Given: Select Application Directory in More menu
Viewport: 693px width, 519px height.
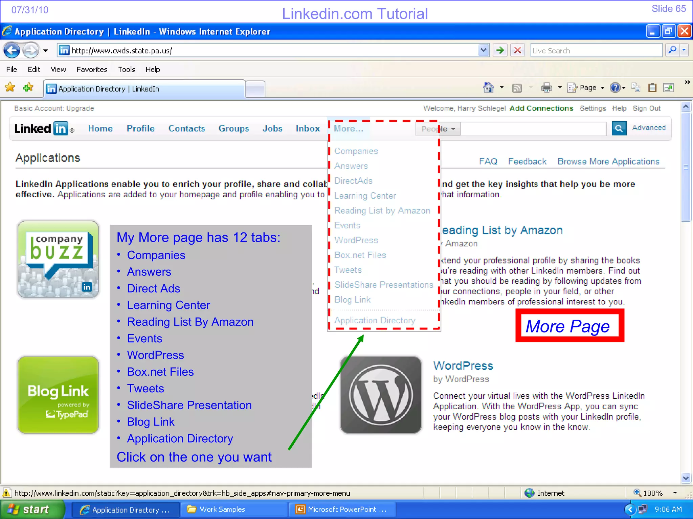Looking at the screenshot, I should pos(375,320).
